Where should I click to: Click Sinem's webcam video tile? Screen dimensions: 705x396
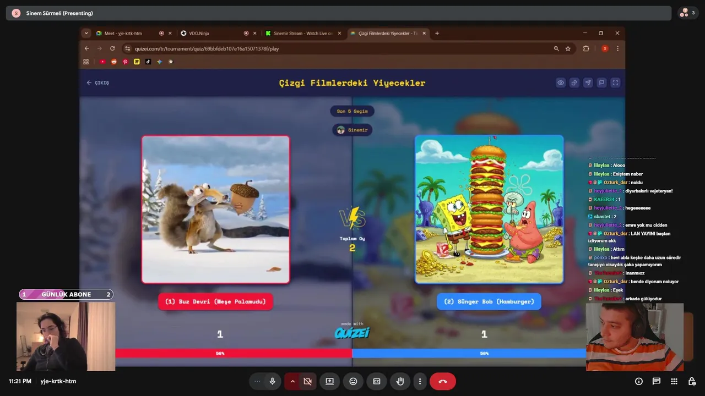pos(66,336)
